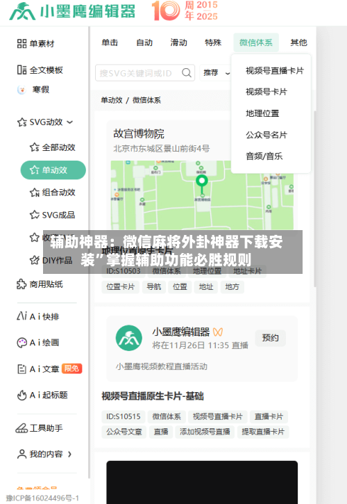
Task: Click the Ai文章 document icon
Action: [x=22, y=369]
